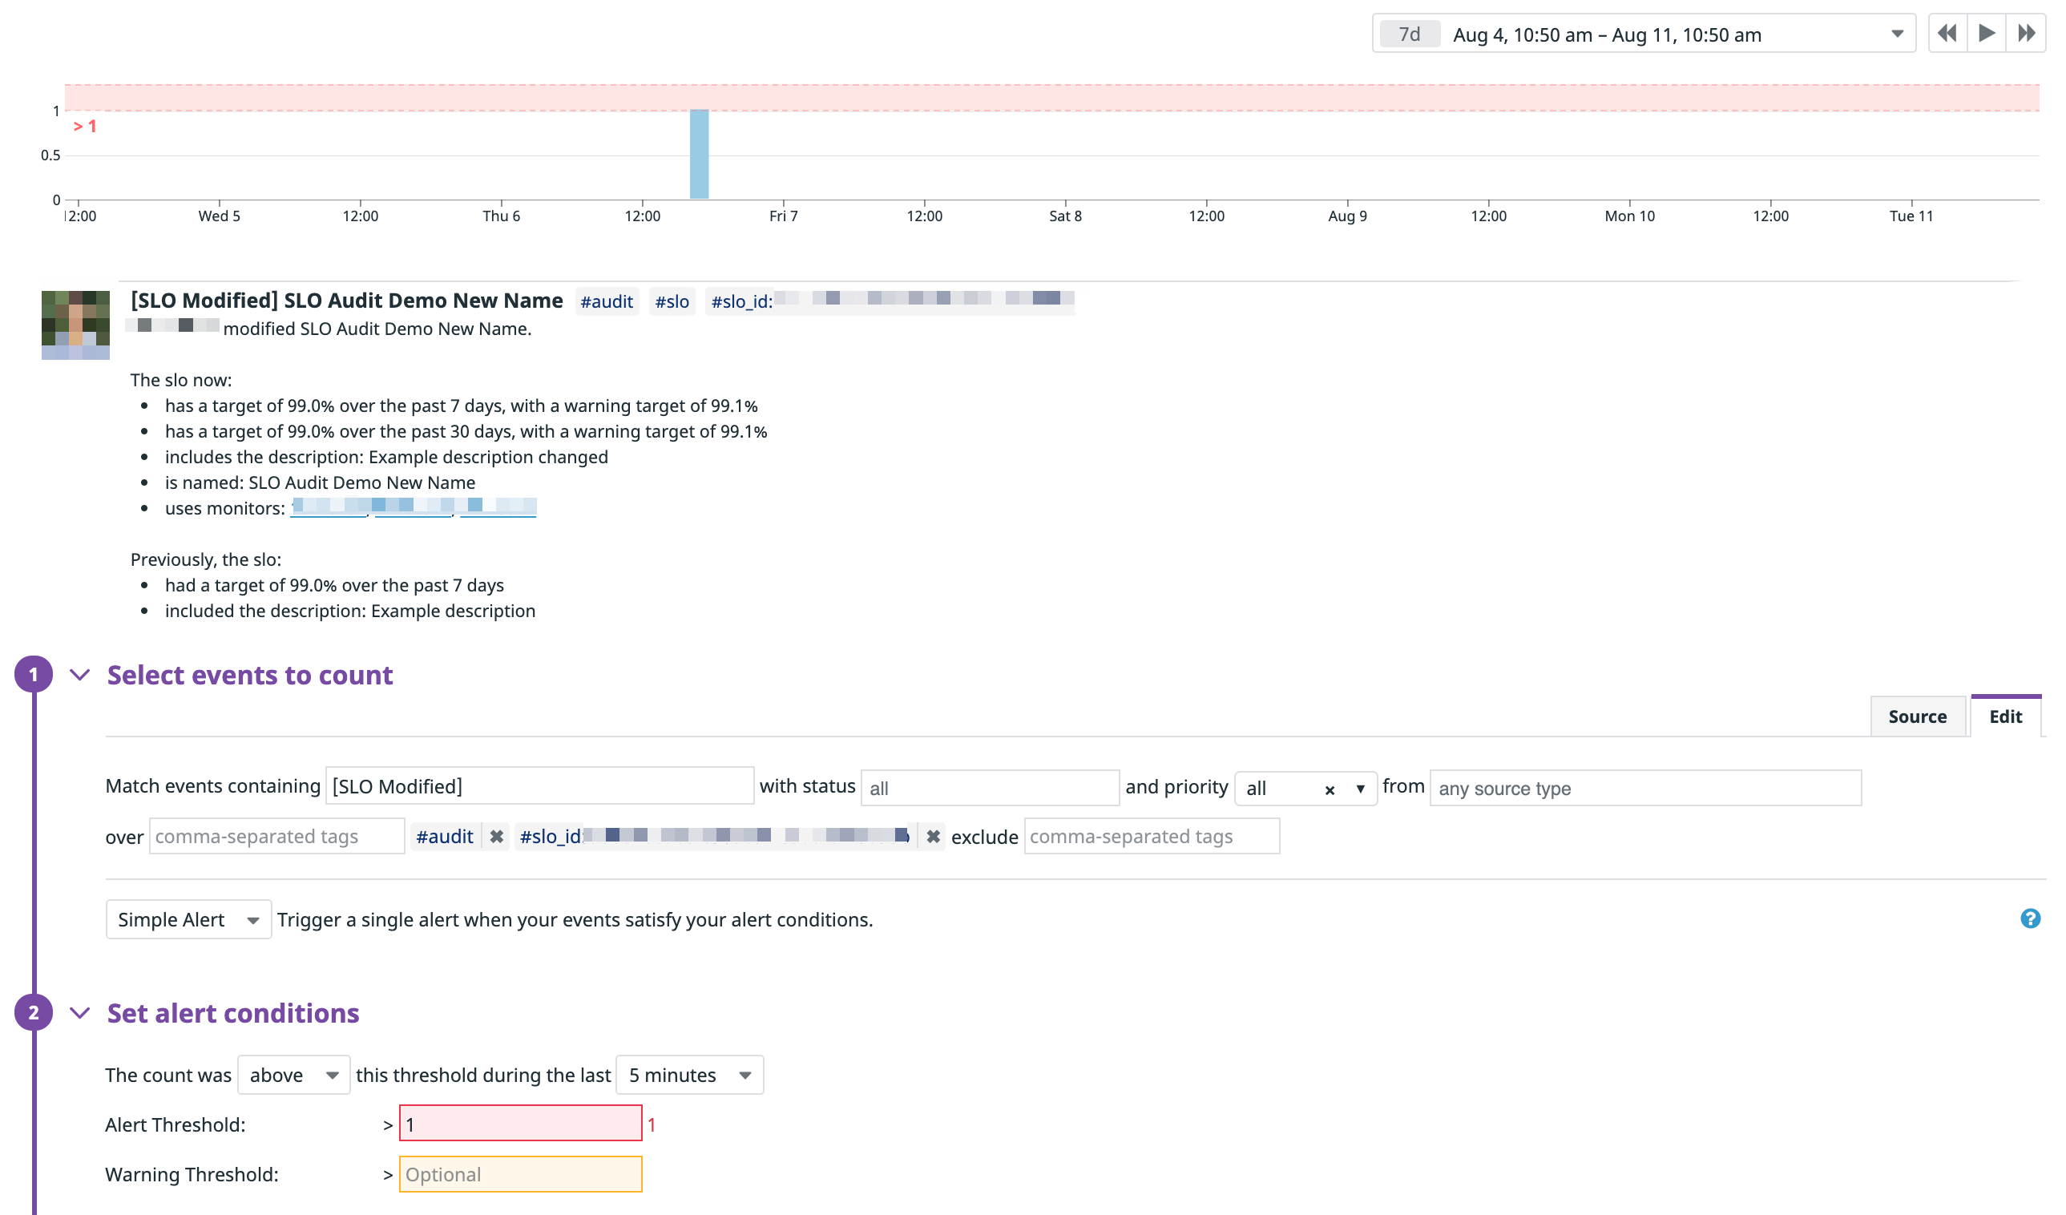Open the time range dropdown arrow
Image resolution: width=2066 pixels, height=1215 pixels.
pos(1896,34)
